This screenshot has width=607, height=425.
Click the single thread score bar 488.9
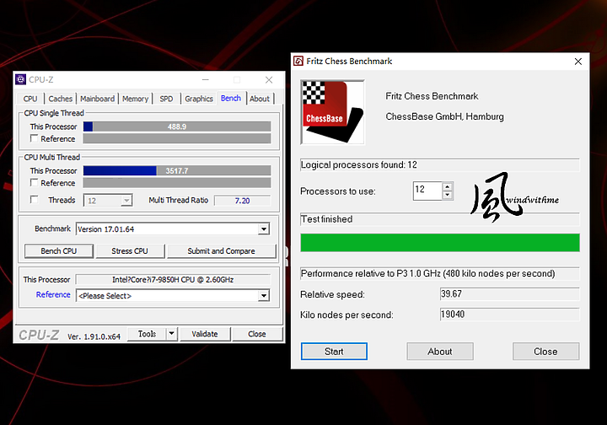tap(177, 126)
